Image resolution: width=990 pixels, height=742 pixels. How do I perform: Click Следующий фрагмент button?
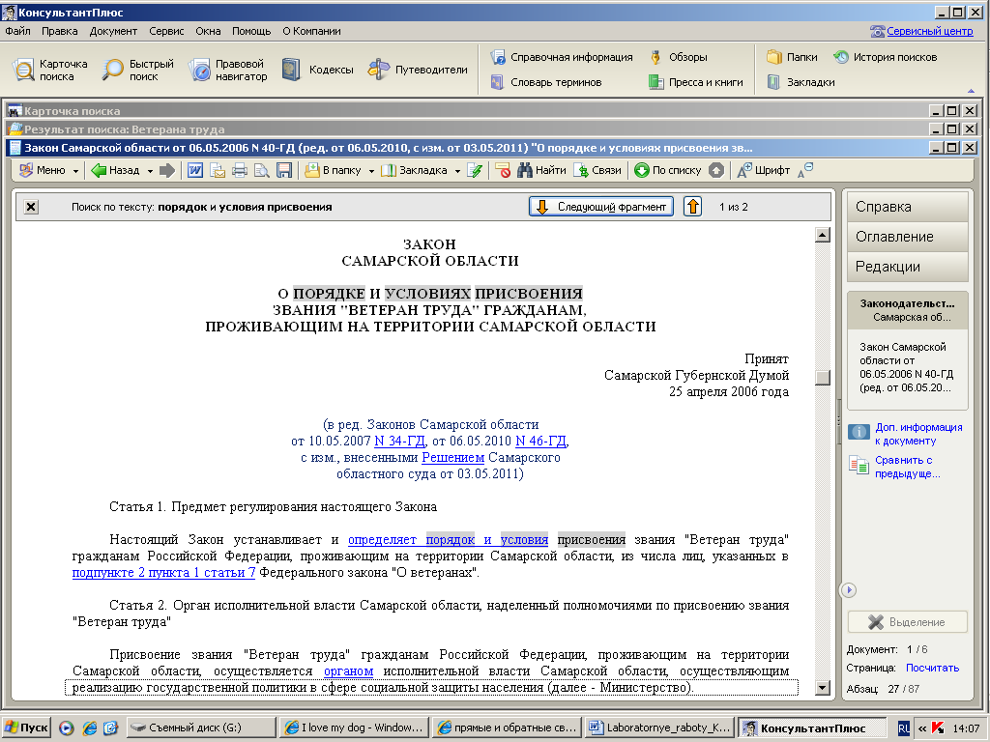tap(601, 207)
